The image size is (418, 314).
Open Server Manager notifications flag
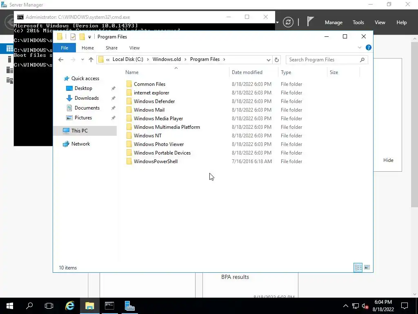(x=310, y=21)
